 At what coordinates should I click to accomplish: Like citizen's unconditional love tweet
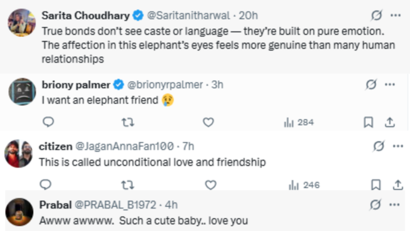click(211, 185)
